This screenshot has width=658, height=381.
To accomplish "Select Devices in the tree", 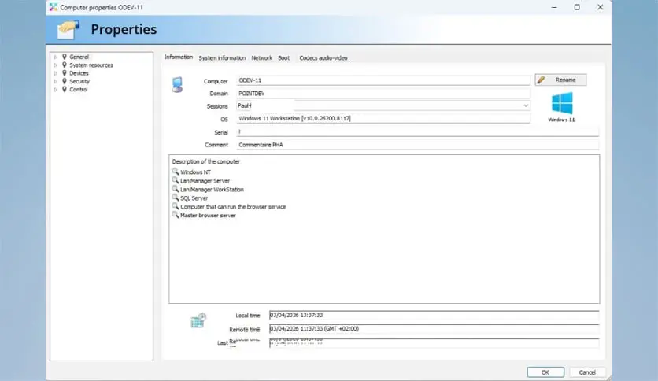I will pyautogui.click(x=79, y=73).
